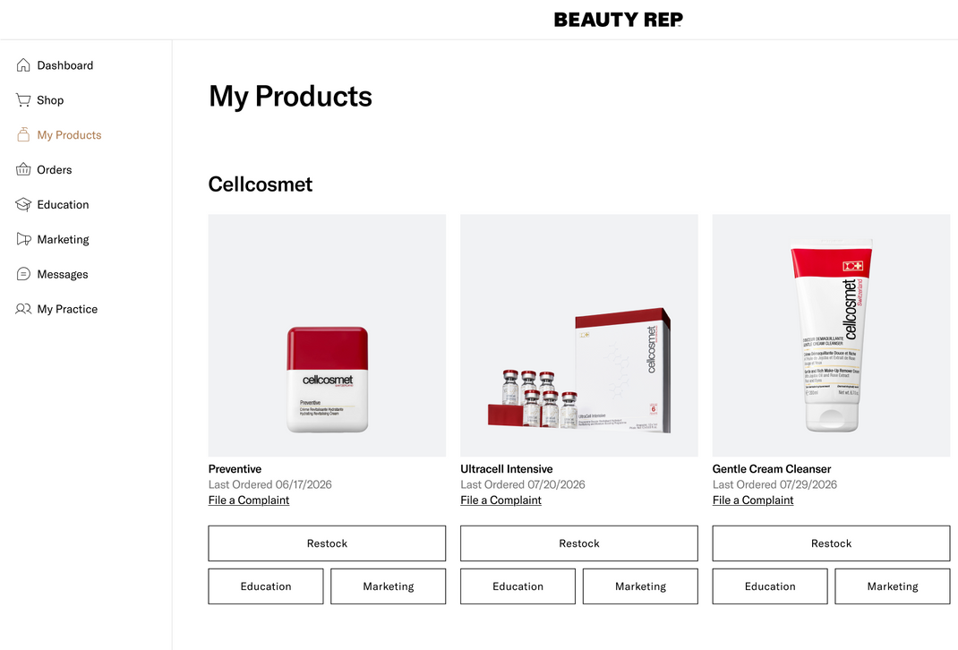The height and width of the screenshot is (650, 958).
Task: Open Education graduation cap icon
Action: 23,205
